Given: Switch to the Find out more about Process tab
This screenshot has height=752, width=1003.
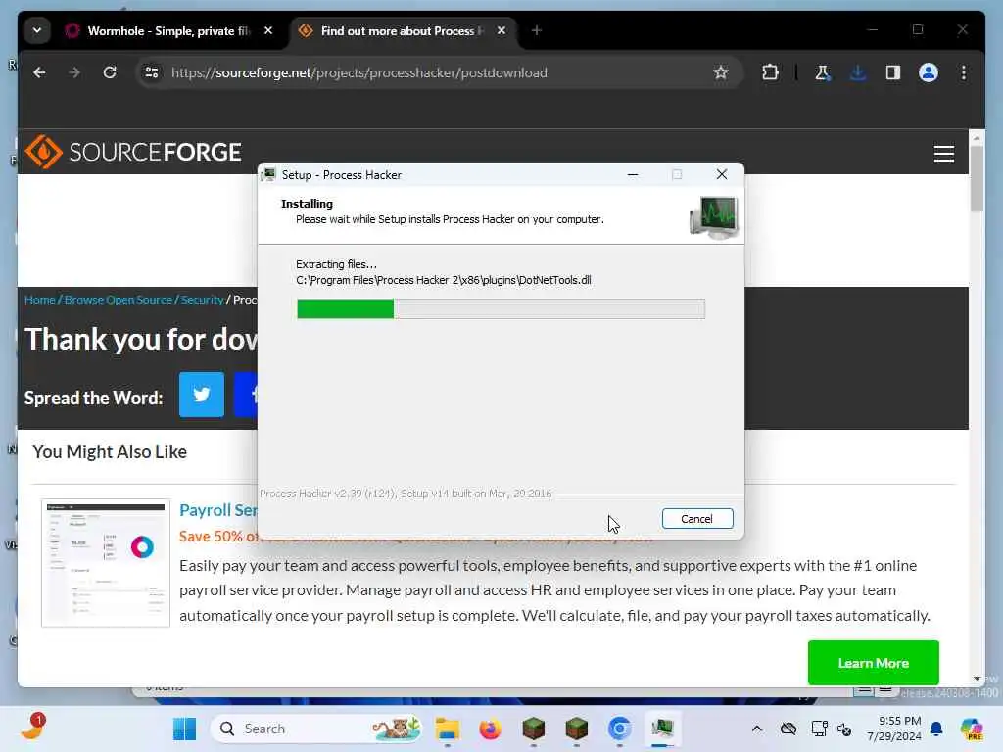Looking at the screenshot, I should [402, 30].
